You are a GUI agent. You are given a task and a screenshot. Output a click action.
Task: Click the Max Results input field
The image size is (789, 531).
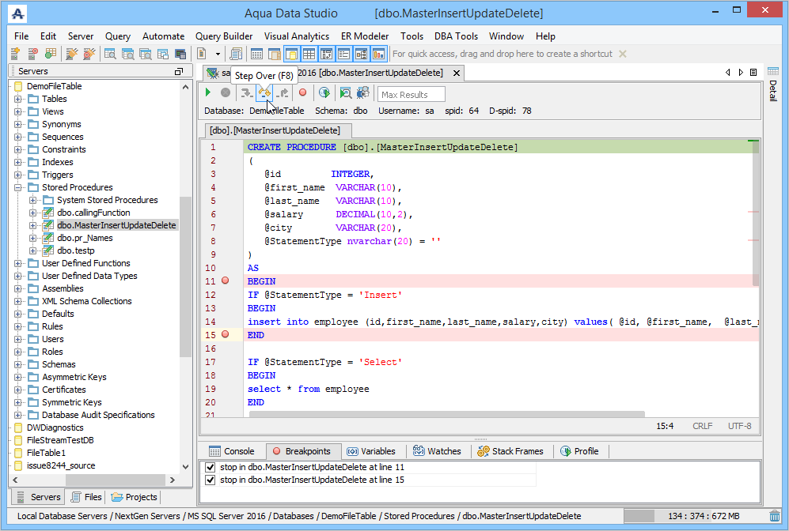411,95
